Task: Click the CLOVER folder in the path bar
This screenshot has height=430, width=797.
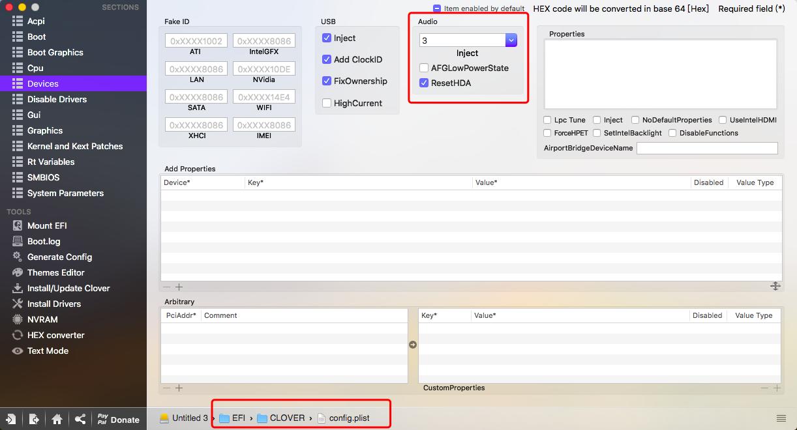Action: [281, 418]
